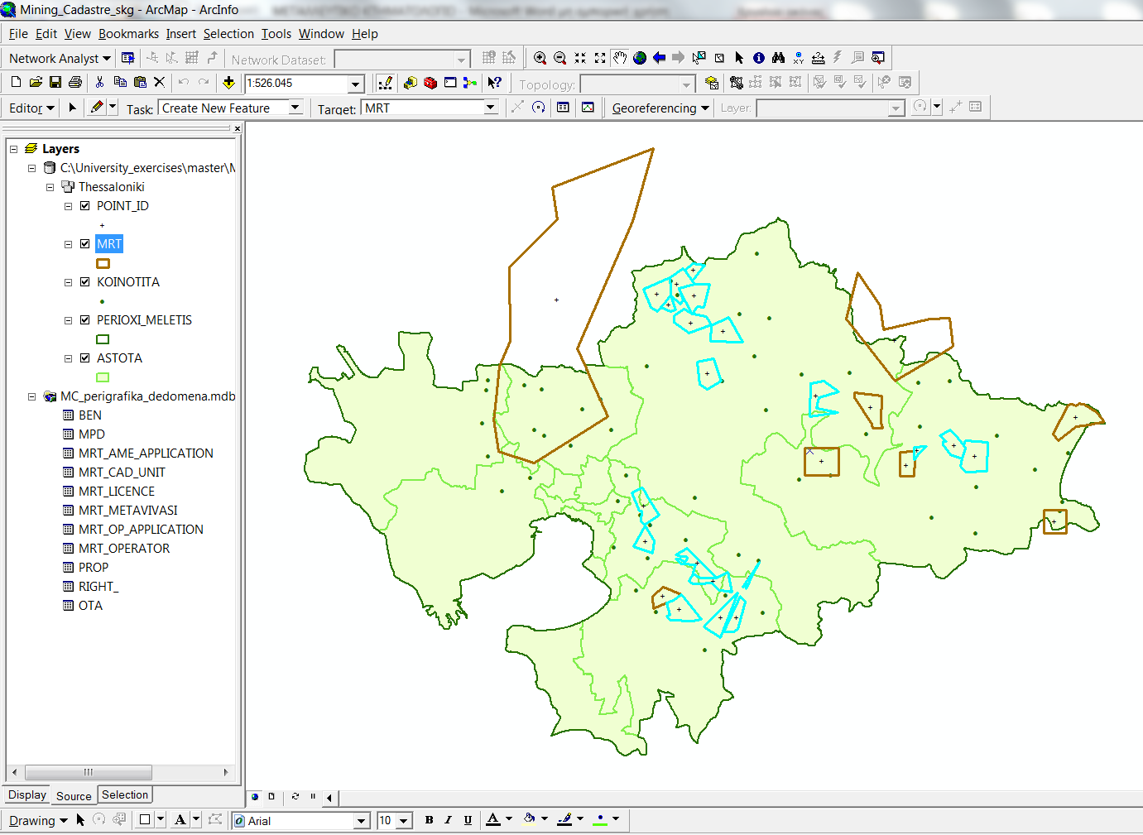Image resolution: width=1143 pixels, height=835 pixels.
Task: Select the MRT_LICENCE table
Action: 117,492
